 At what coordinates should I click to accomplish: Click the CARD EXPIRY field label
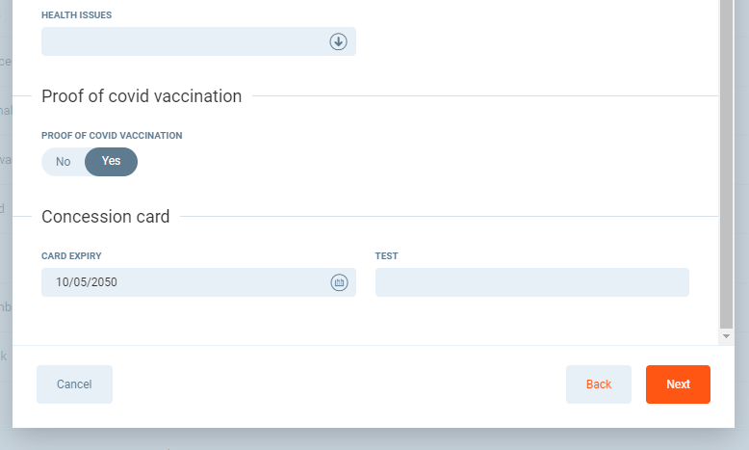(x=71, y=256)
